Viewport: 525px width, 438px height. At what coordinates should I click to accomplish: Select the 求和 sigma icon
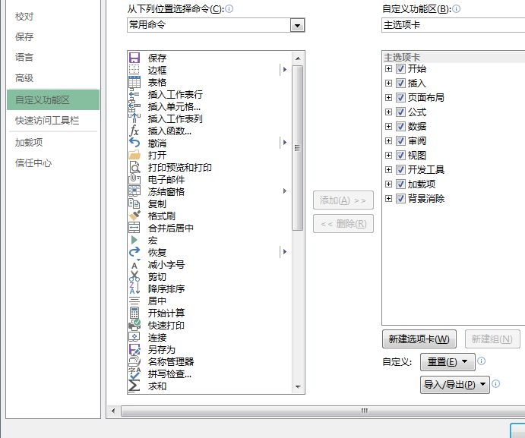[x=134, y=386]
